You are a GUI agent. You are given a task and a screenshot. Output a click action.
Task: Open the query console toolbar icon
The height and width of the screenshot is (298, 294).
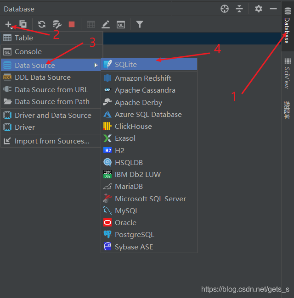coord(120,24)
